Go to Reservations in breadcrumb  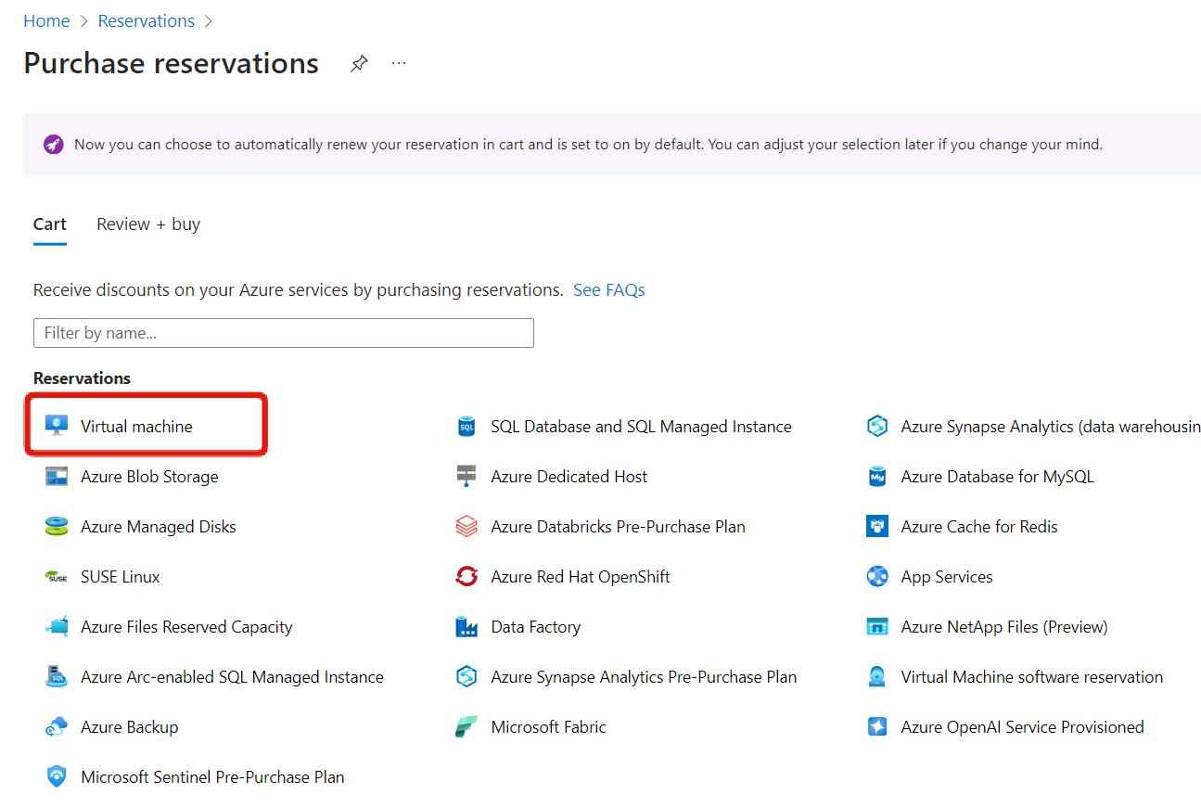pyautogui.click(x=147, y=20)
